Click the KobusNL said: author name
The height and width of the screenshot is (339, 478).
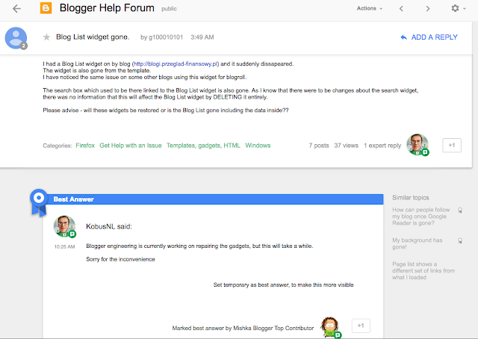(x=109, y=226)
